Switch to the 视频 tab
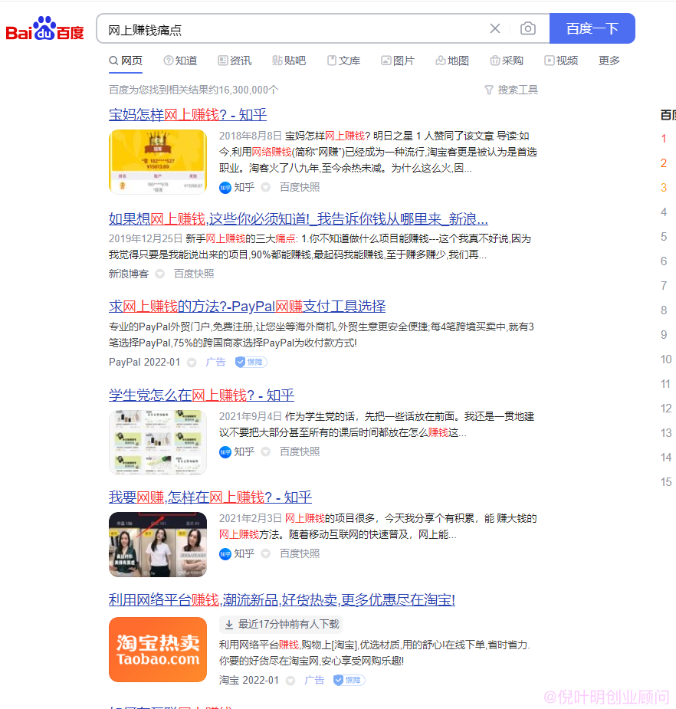The width and height of the screenshot is (676, 709). point(561,61)
